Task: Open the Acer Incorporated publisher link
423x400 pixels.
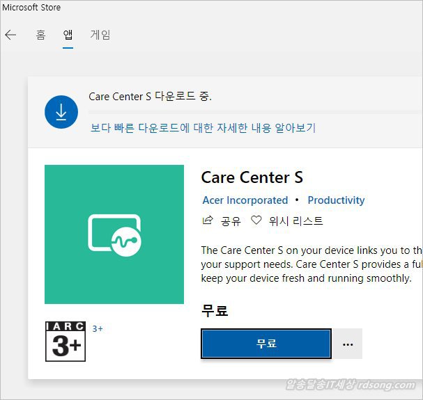Action: point(245,200)
